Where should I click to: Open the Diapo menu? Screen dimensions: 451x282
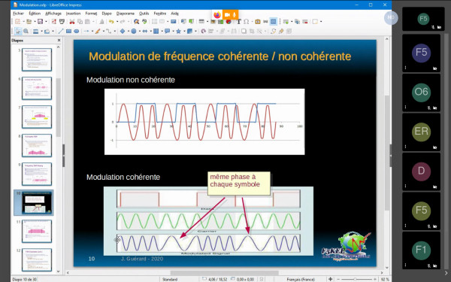(107, 14)
